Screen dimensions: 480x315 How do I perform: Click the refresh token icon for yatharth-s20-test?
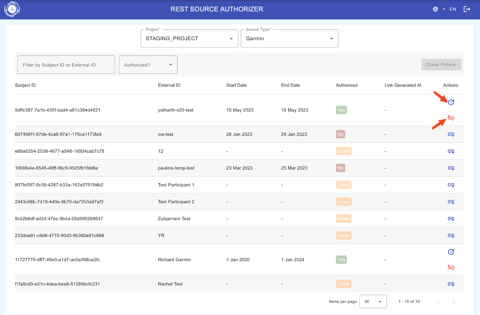[x=451, y=102]
